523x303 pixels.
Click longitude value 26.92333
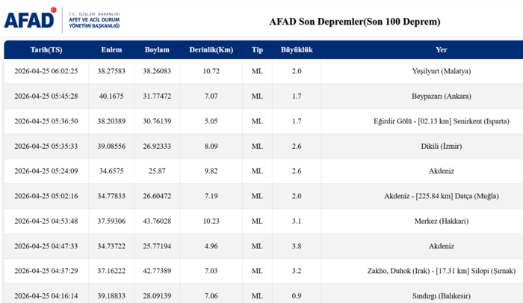coord(157,147)
